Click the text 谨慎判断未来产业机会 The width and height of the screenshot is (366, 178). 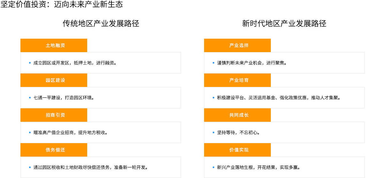tap(240, 63)
